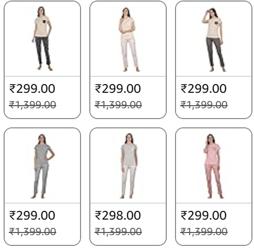Open the light grey pajama set image
254x249 pixels.
pos(128,165)
